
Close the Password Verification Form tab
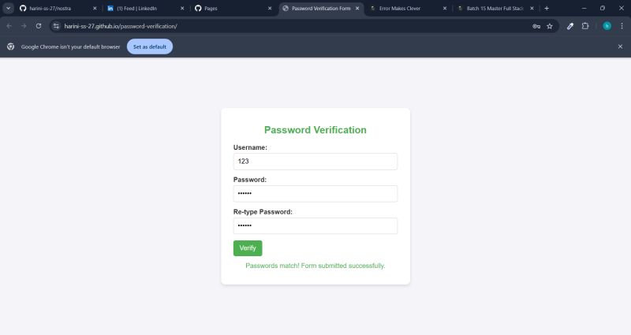357,8
